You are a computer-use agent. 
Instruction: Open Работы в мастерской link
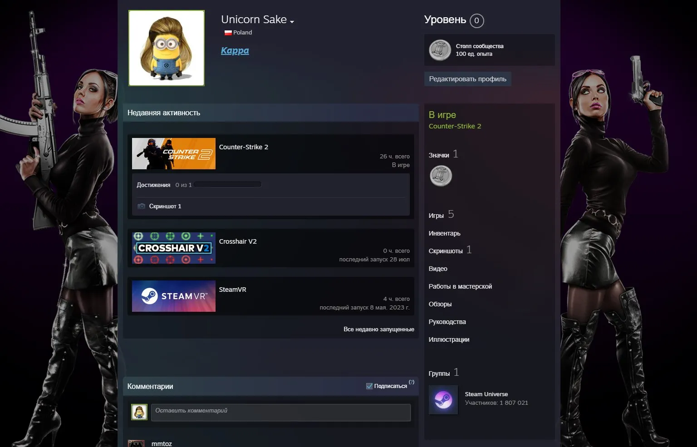click(x=460, y=286)
